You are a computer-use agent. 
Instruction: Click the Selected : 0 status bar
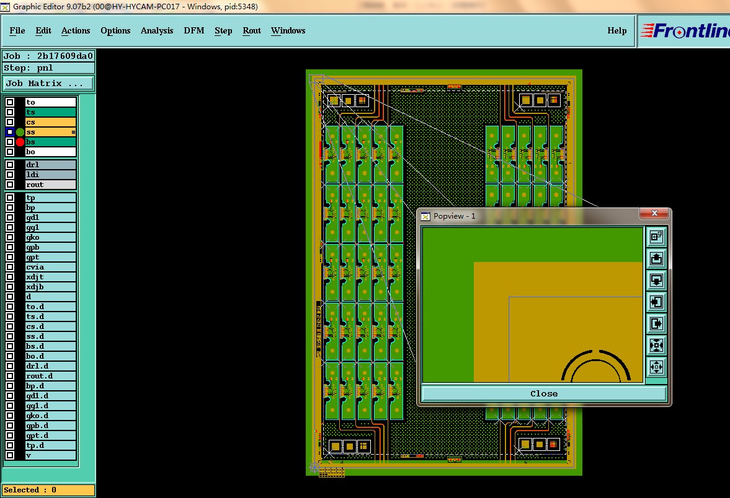click(48, 490)
